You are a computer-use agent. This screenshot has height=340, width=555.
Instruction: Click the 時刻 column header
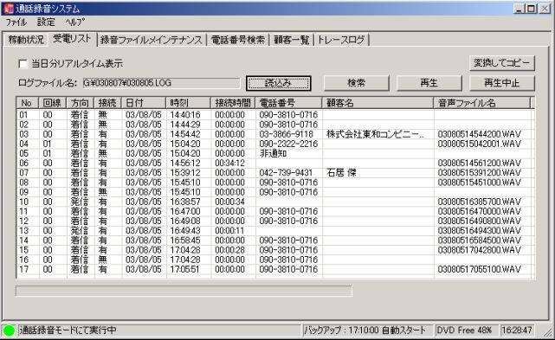click(x=188, y=103)
